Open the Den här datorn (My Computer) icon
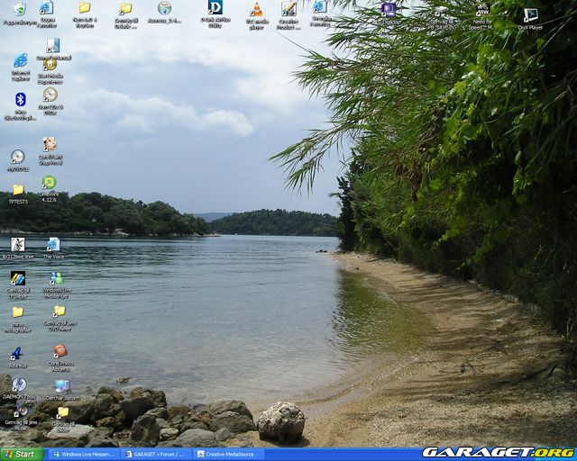Screen dimensions: 577x461 [x=62, y=387]
